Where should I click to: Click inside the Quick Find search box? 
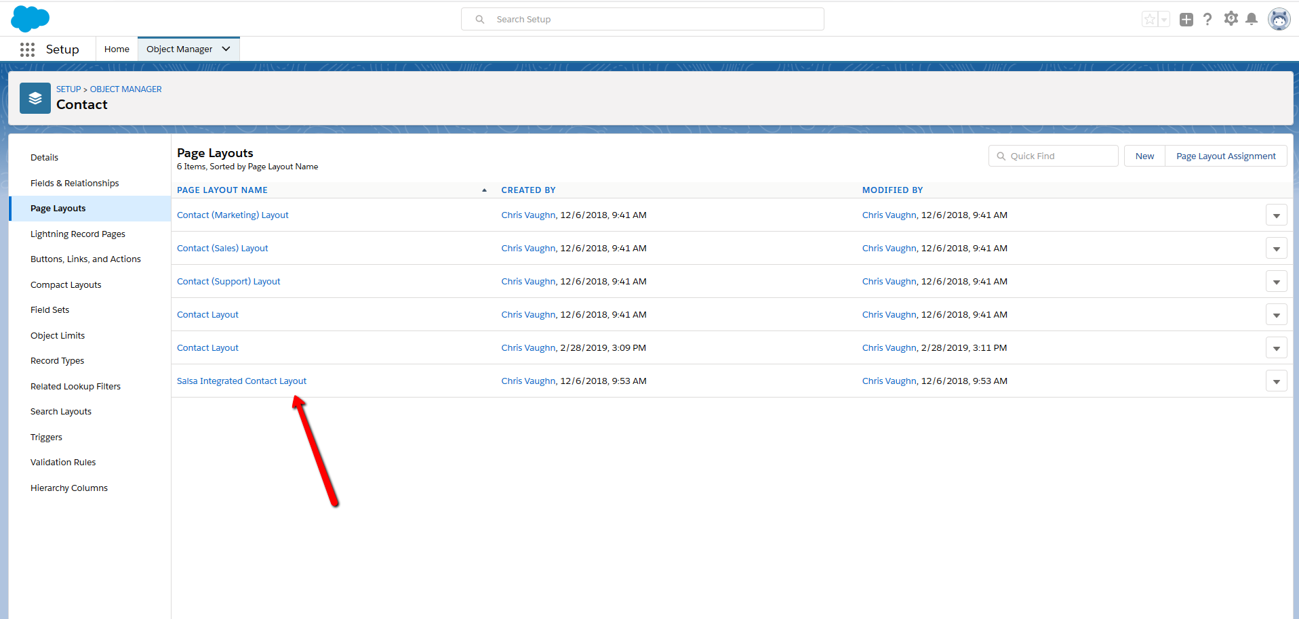click(1058, 155)
